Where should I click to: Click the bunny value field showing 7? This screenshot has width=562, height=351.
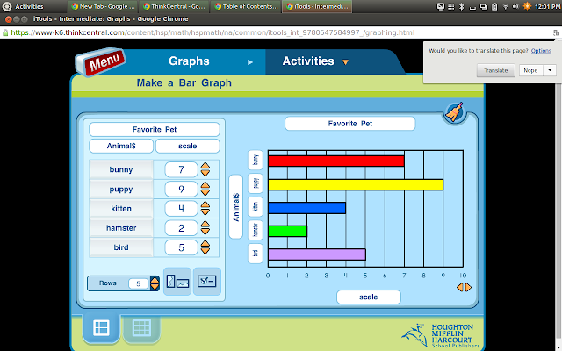tap(181, 169)
